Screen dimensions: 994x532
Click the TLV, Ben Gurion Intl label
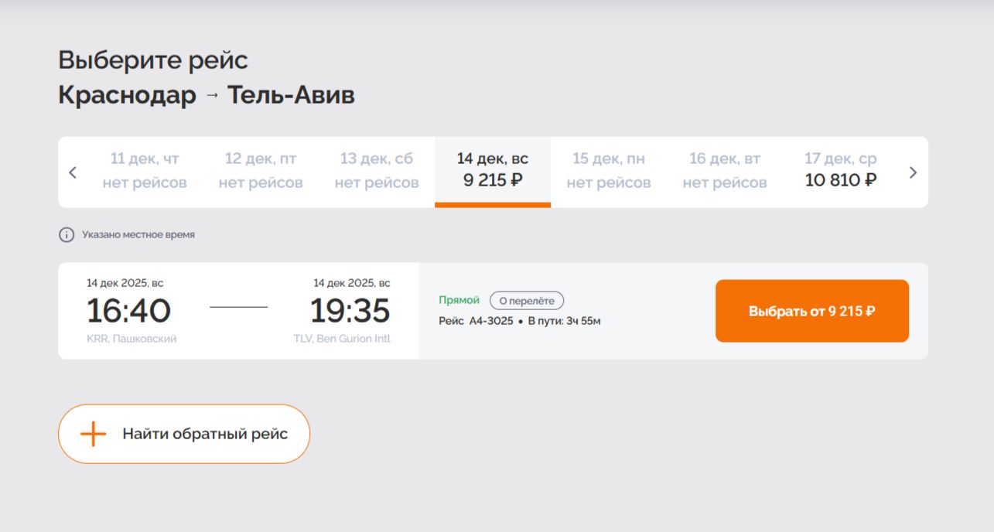pos(342,339)
